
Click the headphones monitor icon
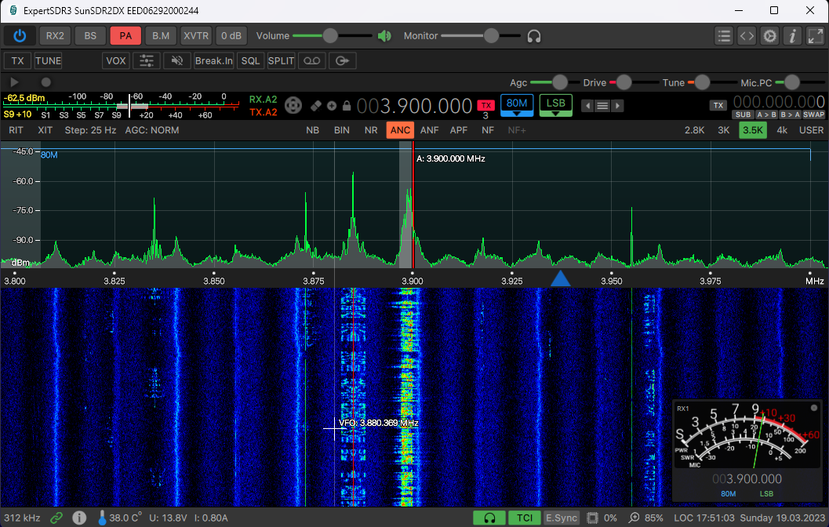534,36
